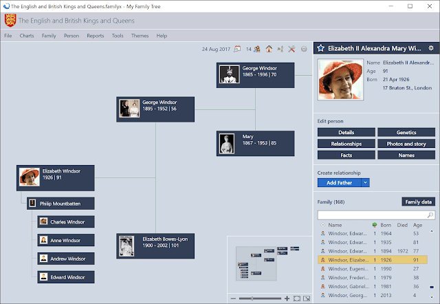Image resolution: width=440 pixels, height=304 pixels.
Task: Open the person panel gear options
Action: [431, 48]
